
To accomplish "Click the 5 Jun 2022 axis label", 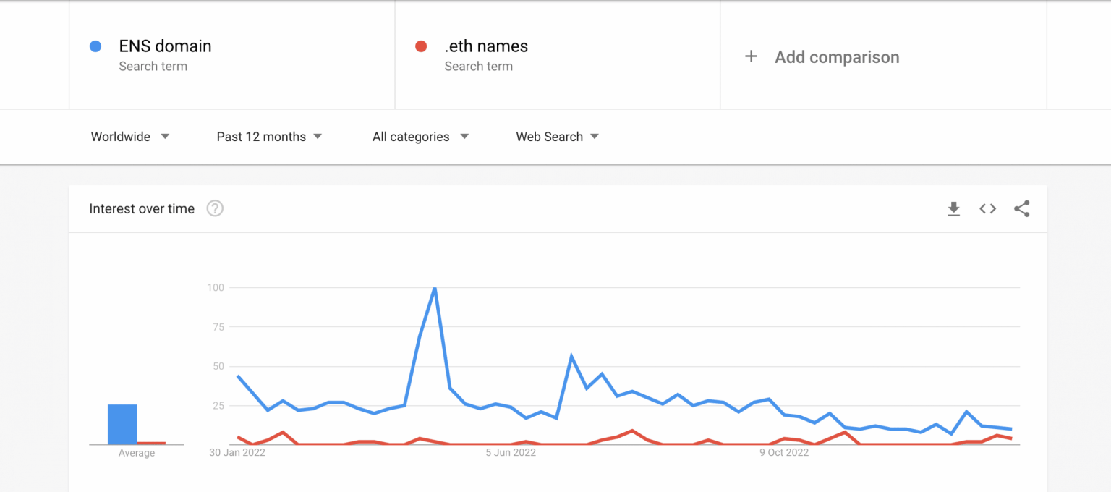I will pyautogui.click(x=511, y=453).
